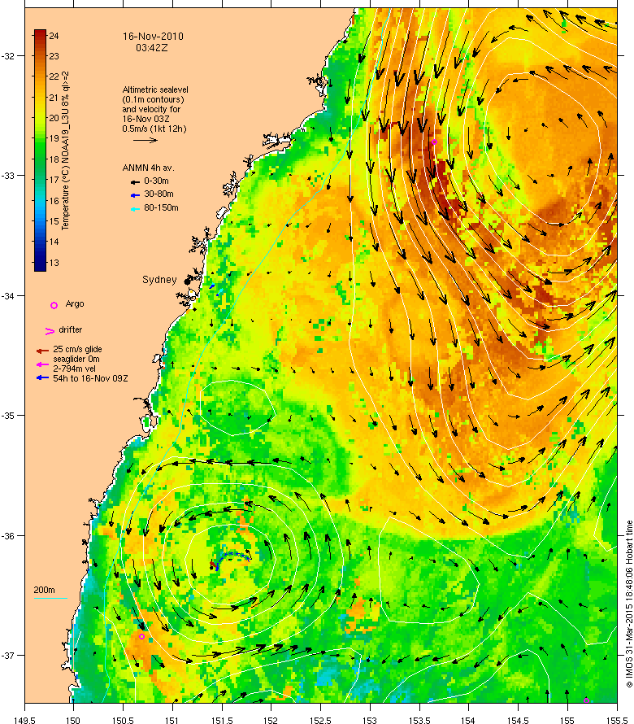Click the ANMN 4h av. heading
Image resolution: width=634 pixels, height=724 pixels.
click(x=148, y=168)
